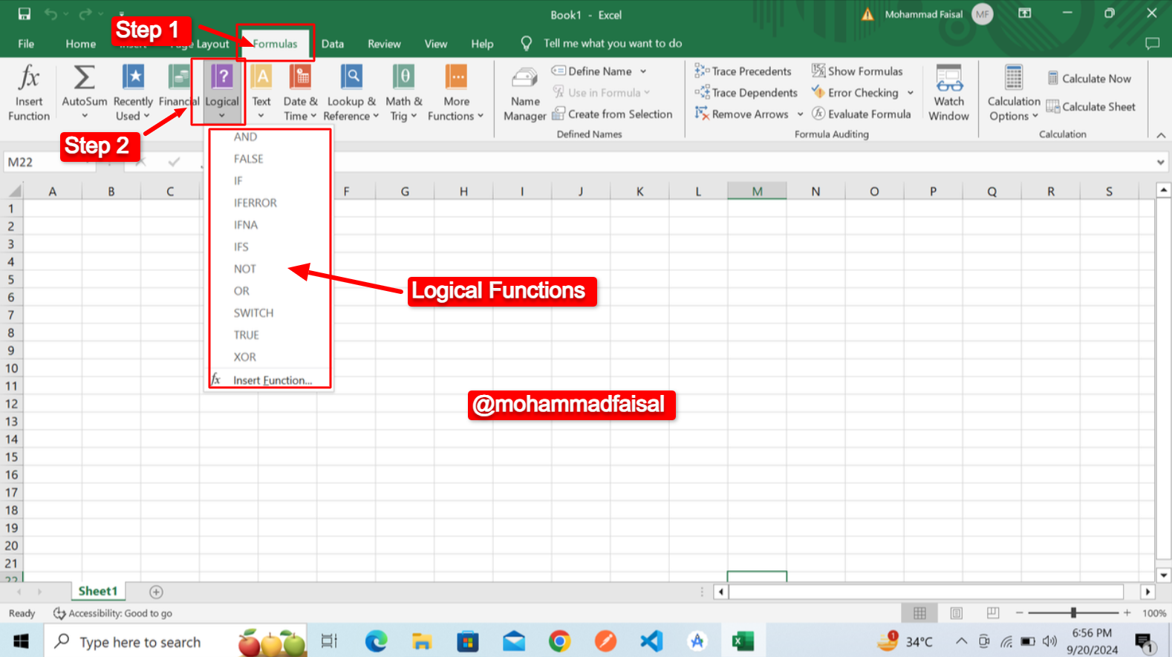The image size is (1172, 657).
Task: Click Accessibility: Good to go in status bar
Action: (113, 613)
